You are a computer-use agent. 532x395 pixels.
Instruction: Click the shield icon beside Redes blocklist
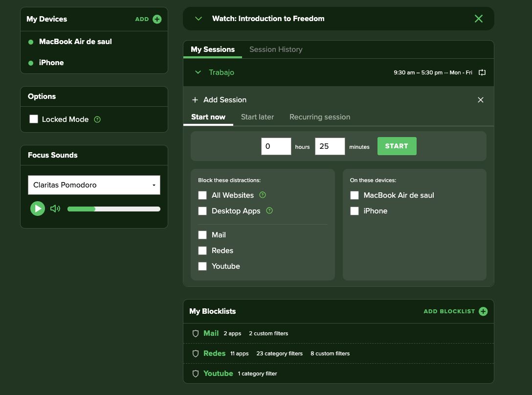coord(196,353)
